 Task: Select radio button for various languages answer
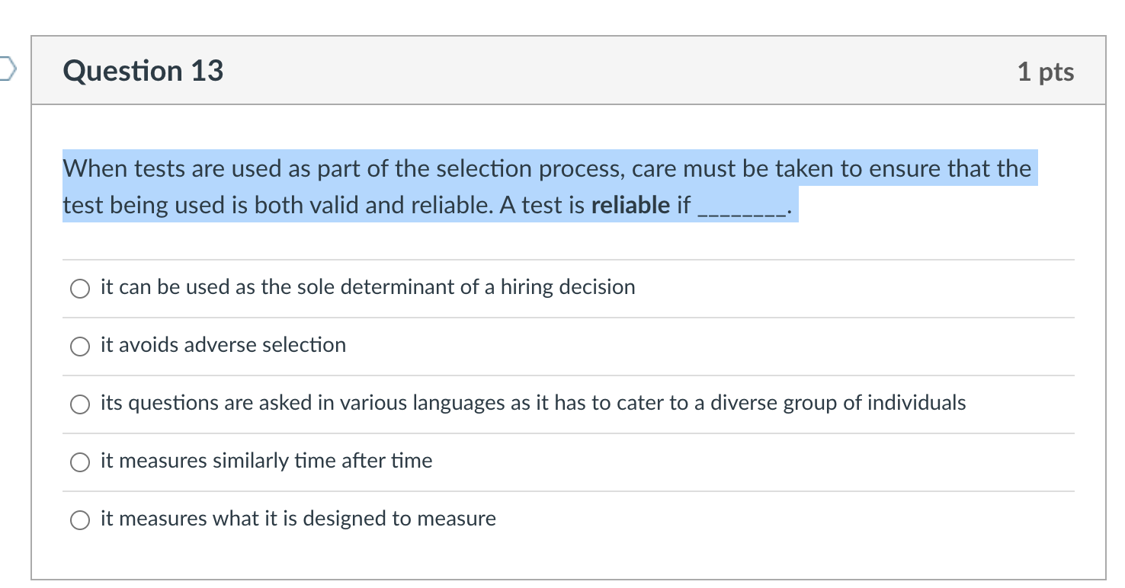coord(80,404)
